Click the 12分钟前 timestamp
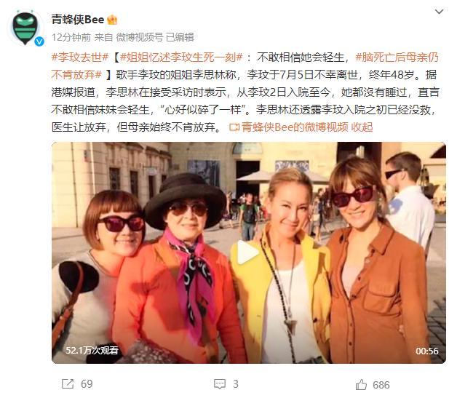 [71, 37]
